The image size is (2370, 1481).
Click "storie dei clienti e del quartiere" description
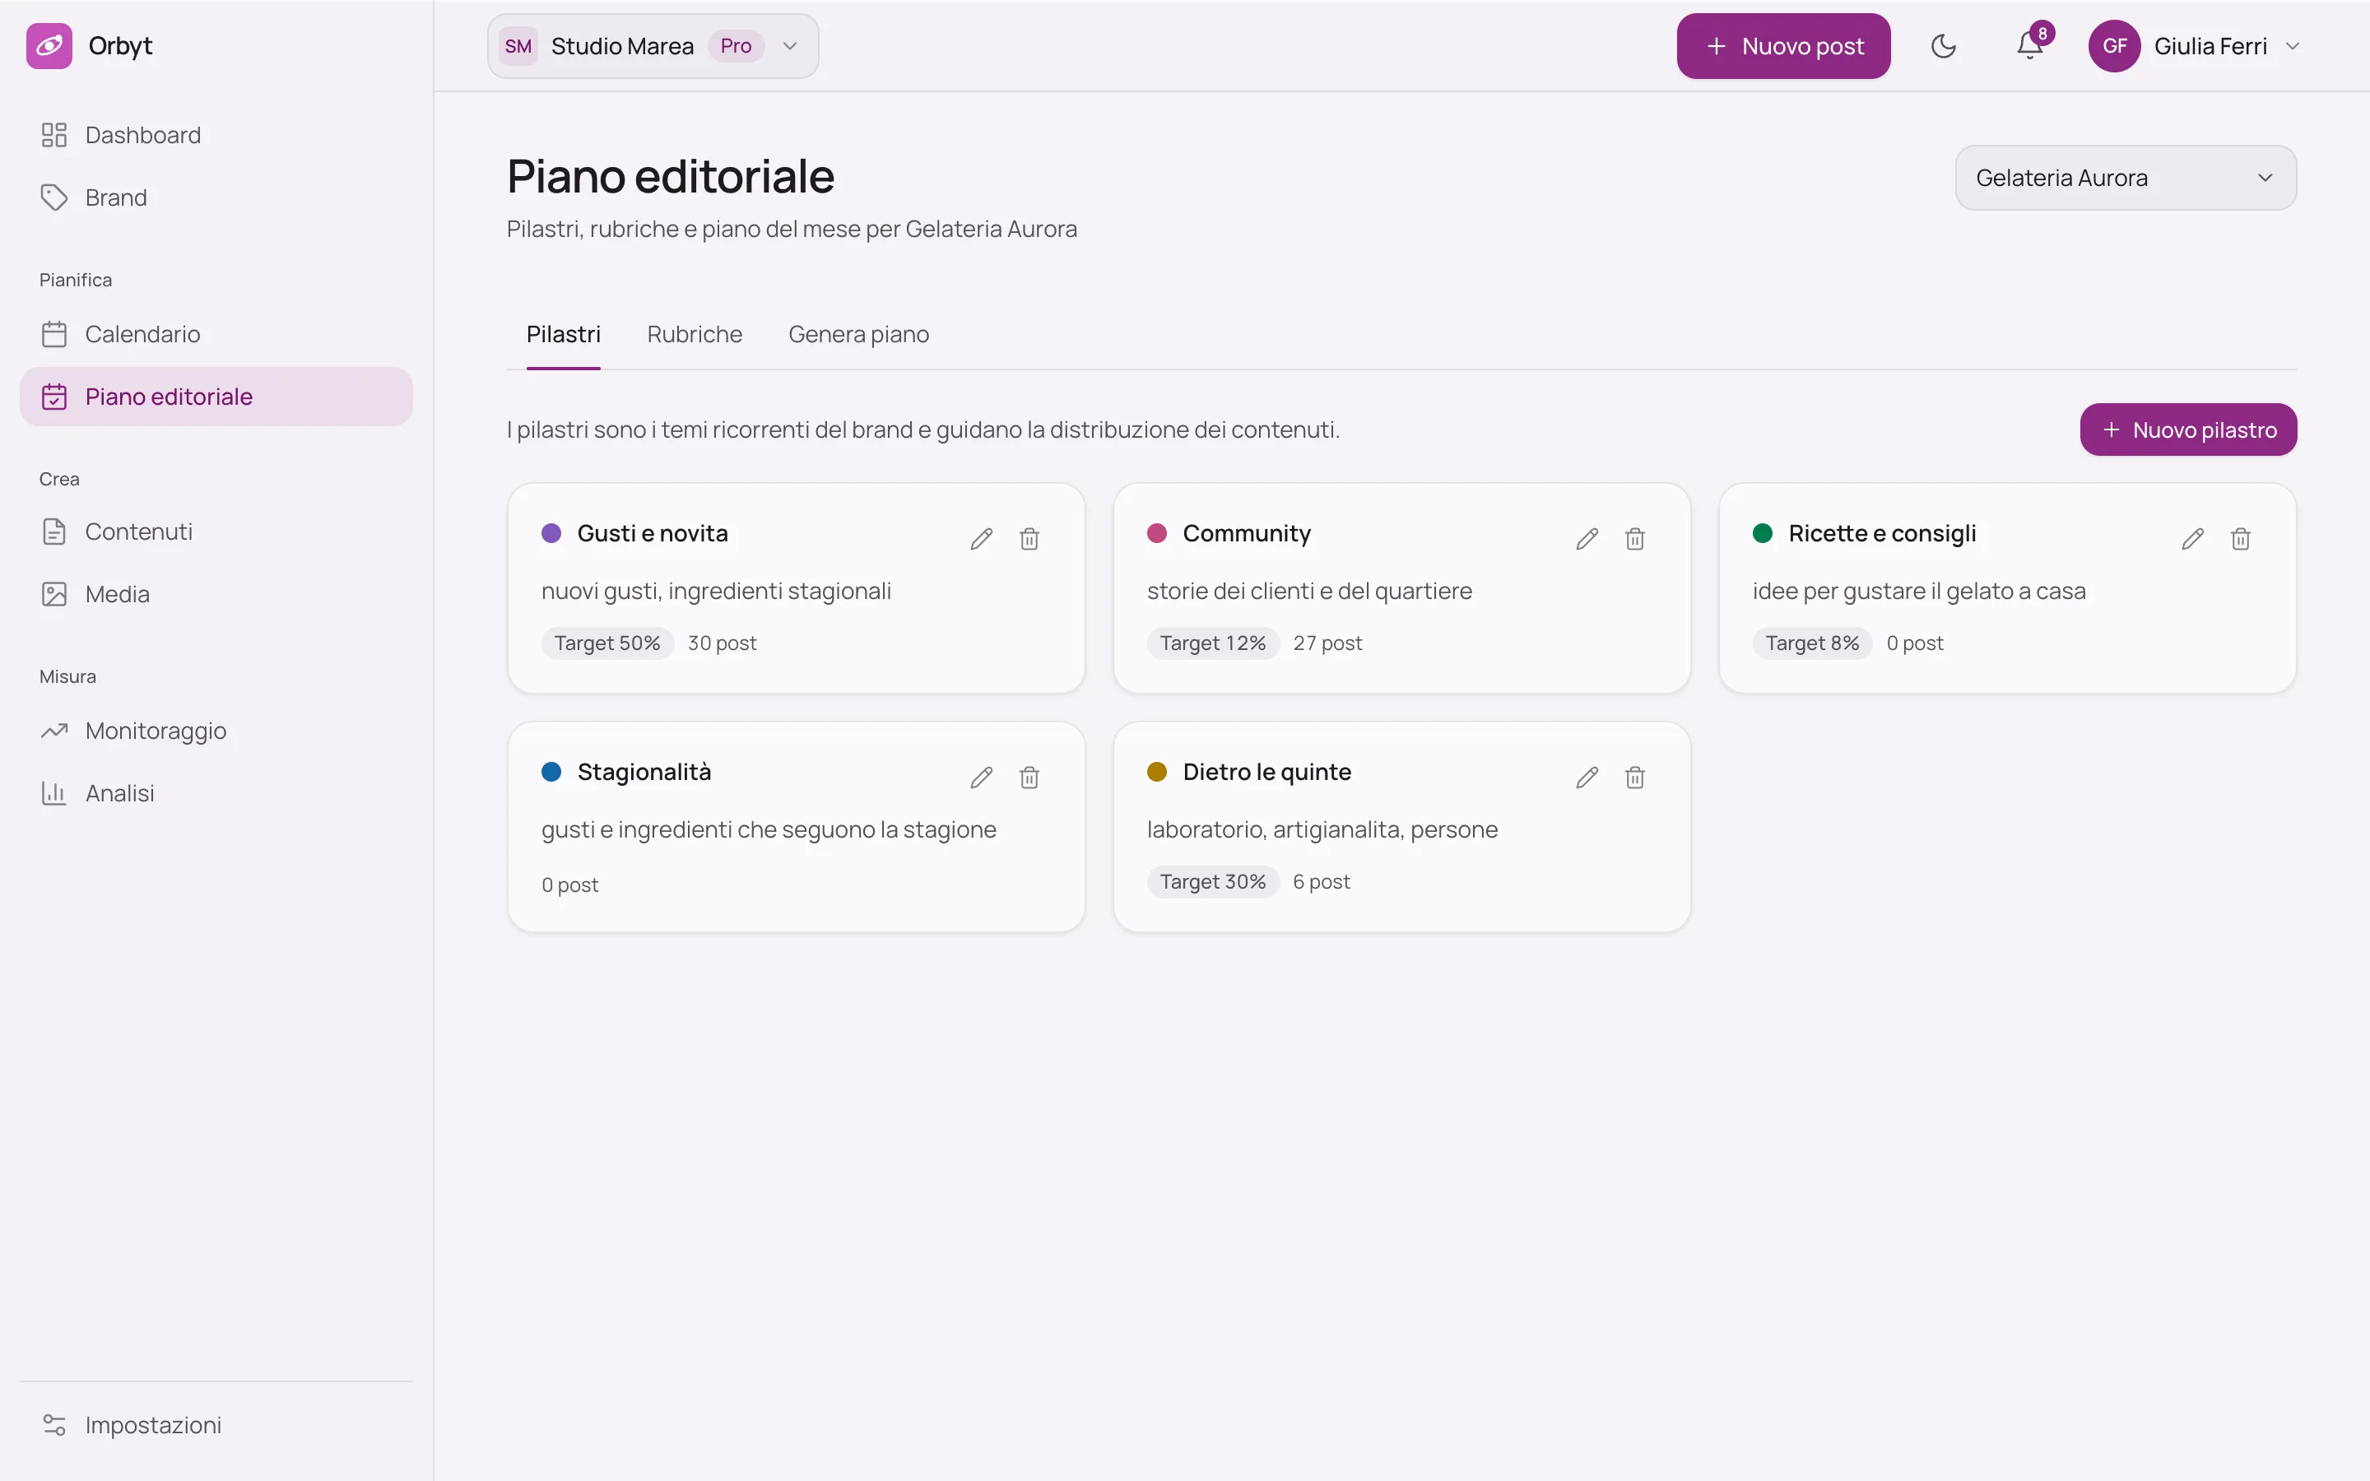coord(1309,591)
